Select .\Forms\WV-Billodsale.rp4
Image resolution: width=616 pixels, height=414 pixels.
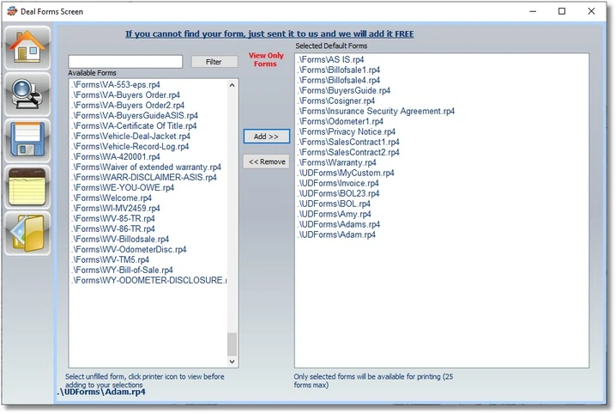[120, 239]
